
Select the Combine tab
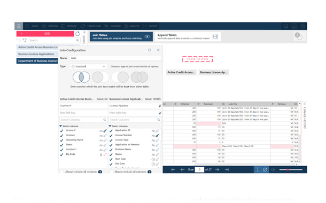coord(112,26)
